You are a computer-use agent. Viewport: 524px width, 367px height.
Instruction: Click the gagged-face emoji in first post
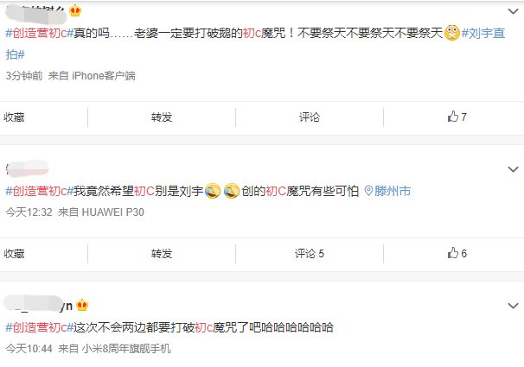(452, 33)
